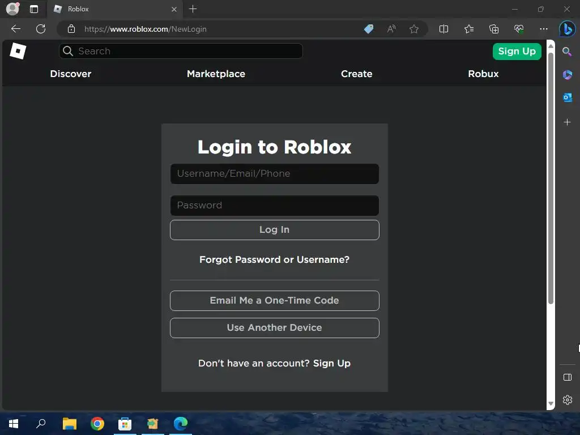The width and height of the screenshot is (580, 435).
Task: Click the Log In button
Action: [275, 230]
